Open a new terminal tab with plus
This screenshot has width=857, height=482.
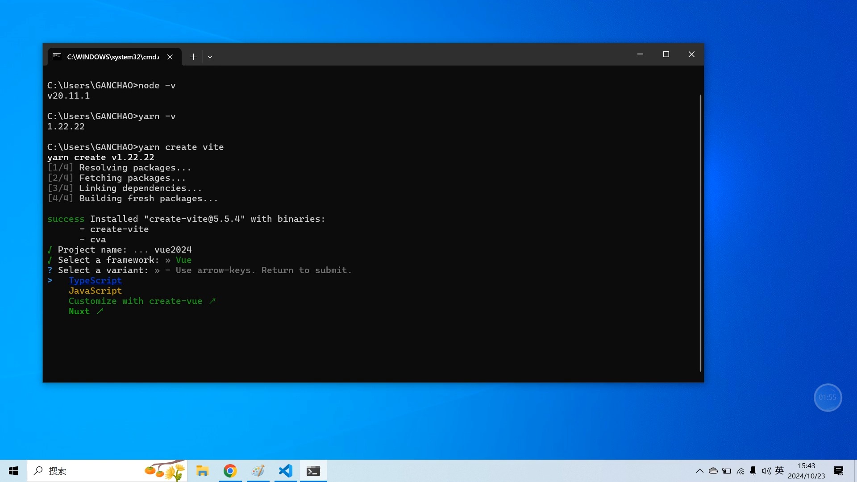tap(193, 57)
